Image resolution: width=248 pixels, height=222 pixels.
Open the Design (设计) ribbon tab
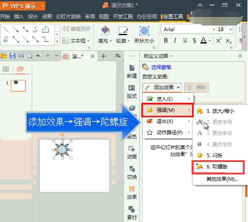point(33,16)
